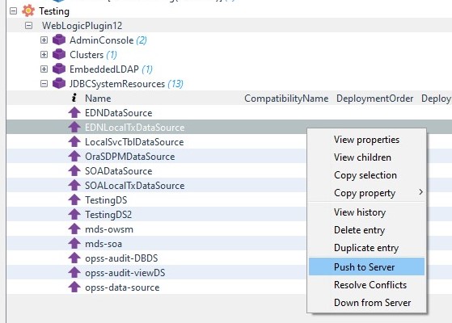Screen dimensions: 452x323
Task: Select the WebLogicPlugin12 tree label
Action: pos(82,26)
